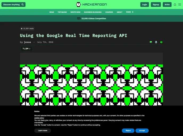Expand the TLDR summary

[27, 49]
